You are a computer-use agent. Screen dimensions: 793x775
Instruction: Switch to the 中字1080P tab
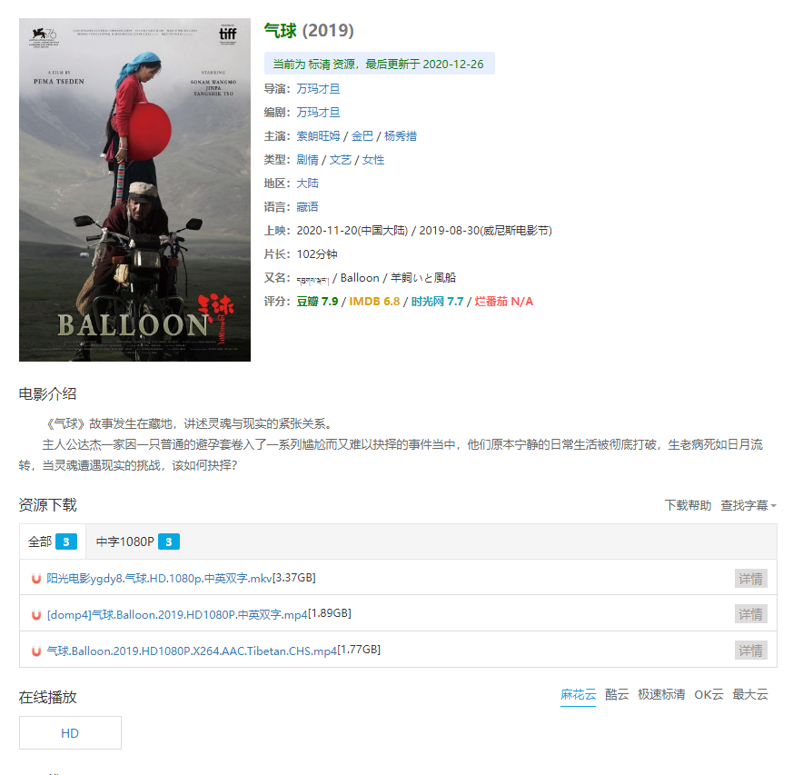tap(137, 542)
